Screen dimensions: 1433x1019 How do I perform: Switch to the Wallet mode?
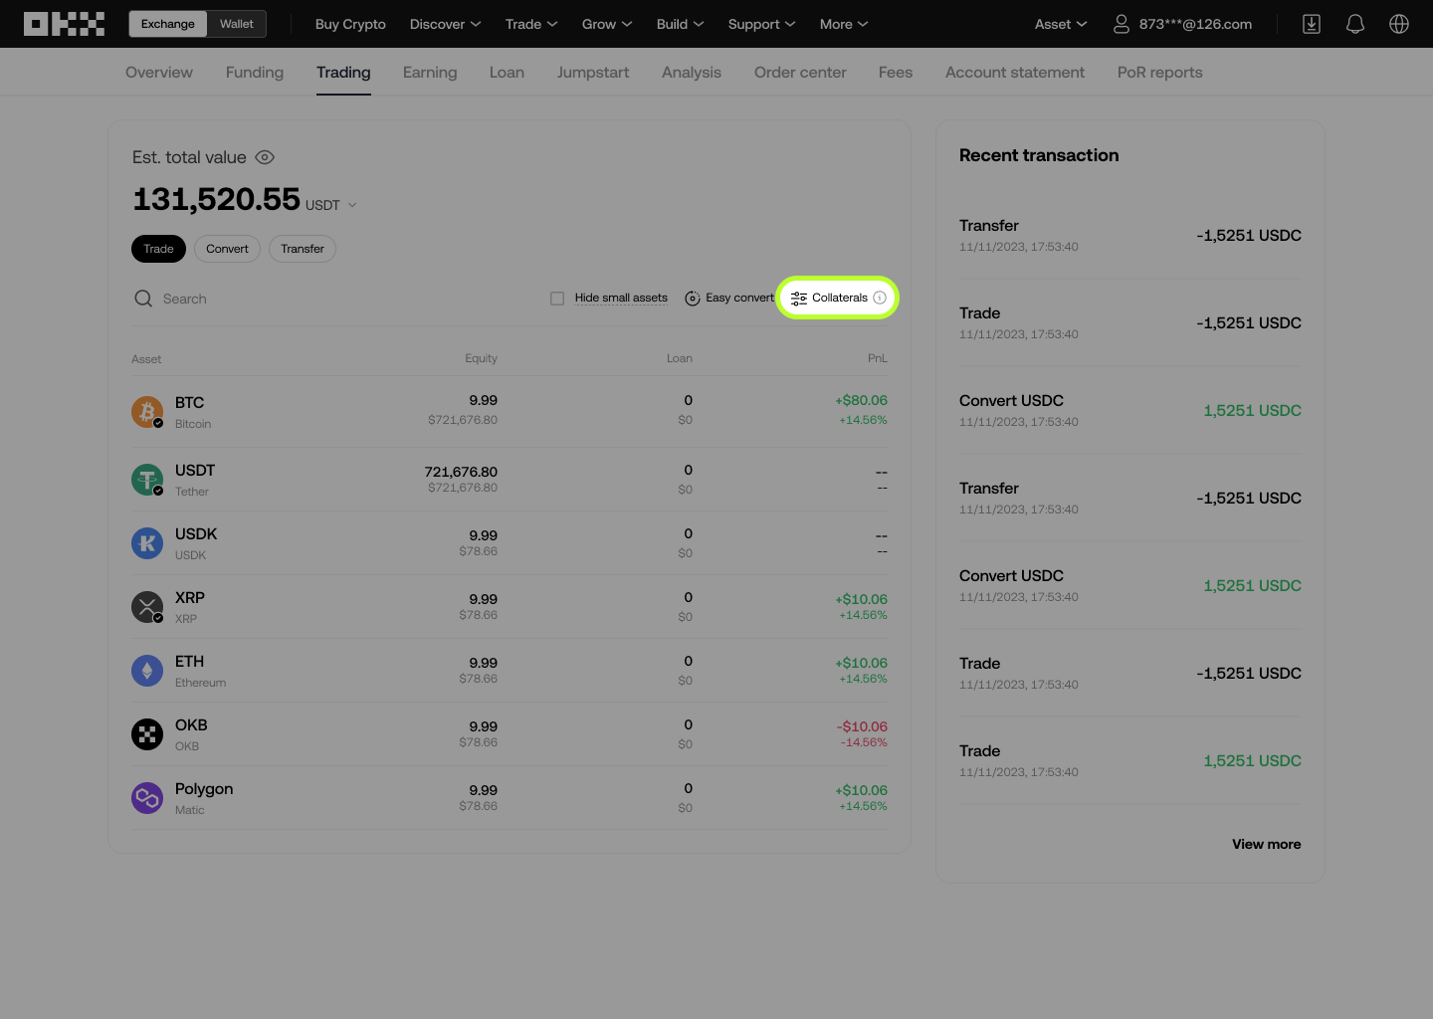[x=236, y=23]
